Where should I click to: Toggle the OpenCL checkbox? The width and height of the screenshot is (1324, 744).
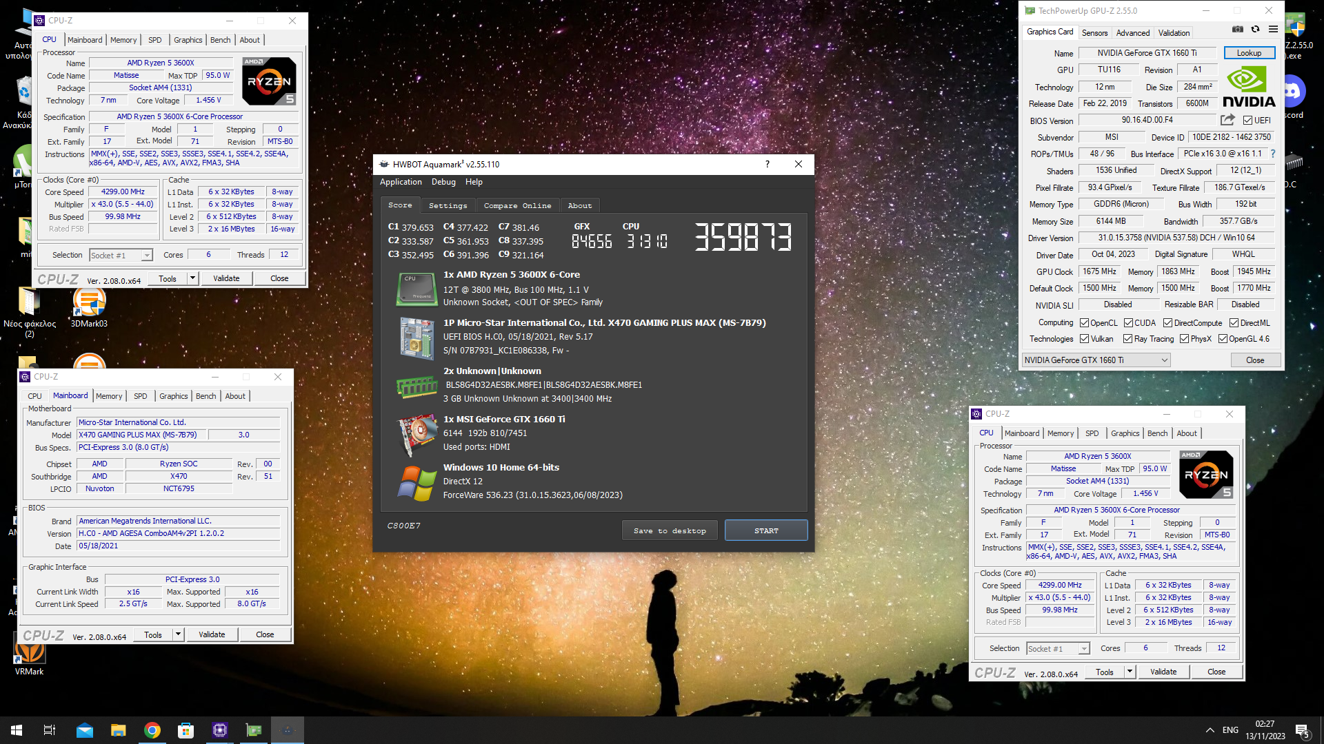pos(1084,323)
